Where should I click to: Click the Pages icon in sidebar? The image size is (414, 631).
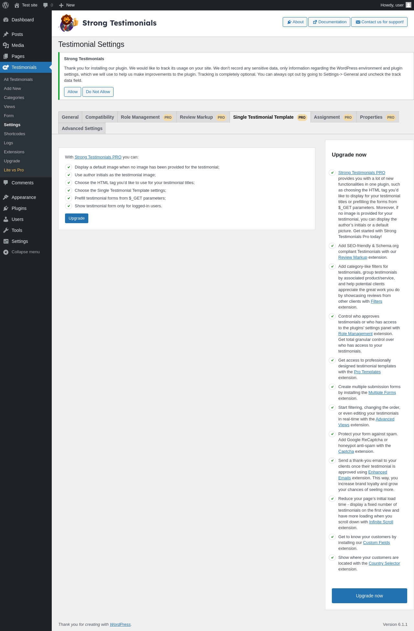[x=6, y=56]
